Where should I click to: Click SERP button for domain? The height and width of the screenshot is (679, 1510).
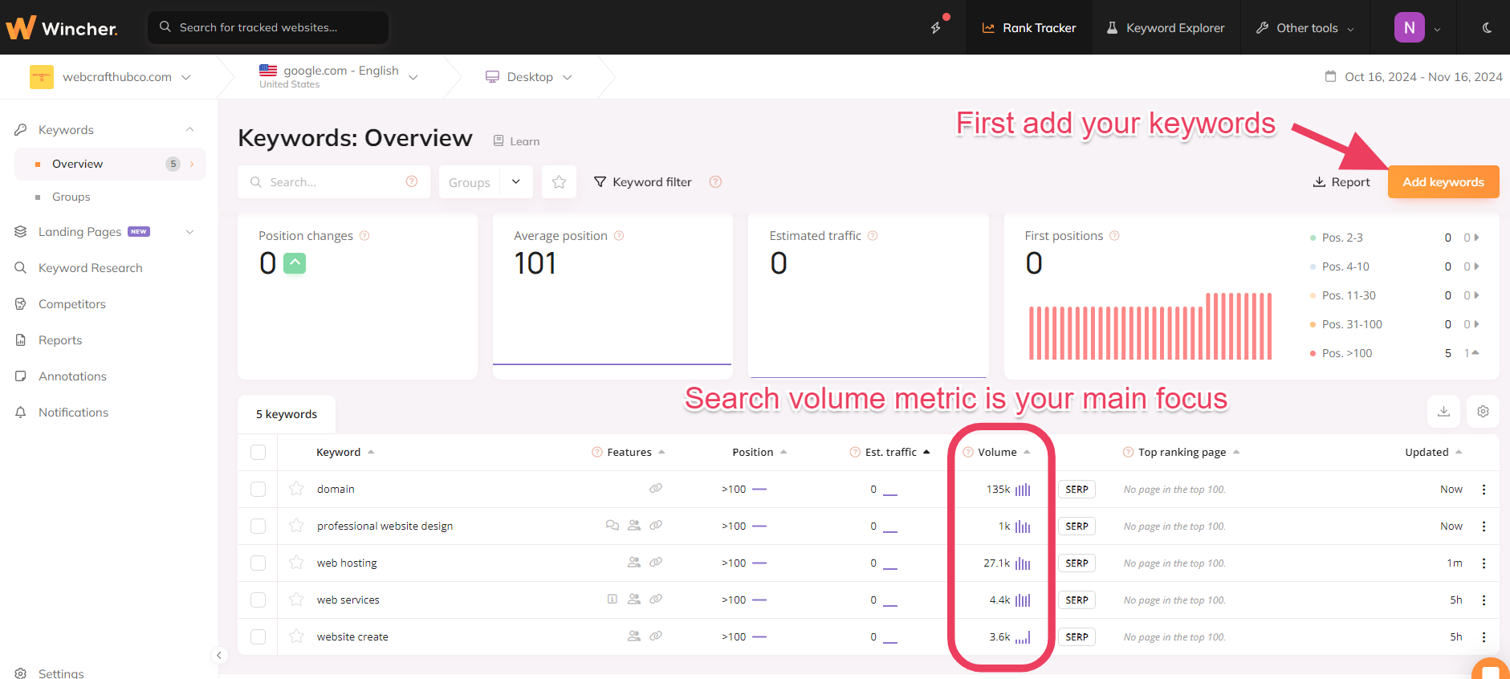coord(1077,489)
